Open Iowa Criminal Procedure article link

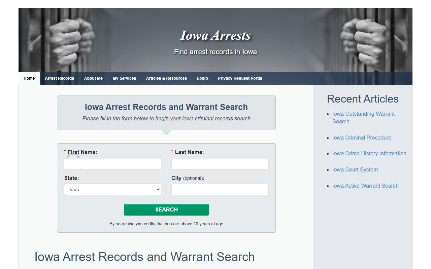(x=362, y=138)
